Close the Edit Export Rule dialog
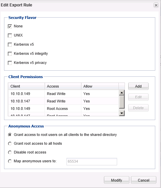 [156, 5]
